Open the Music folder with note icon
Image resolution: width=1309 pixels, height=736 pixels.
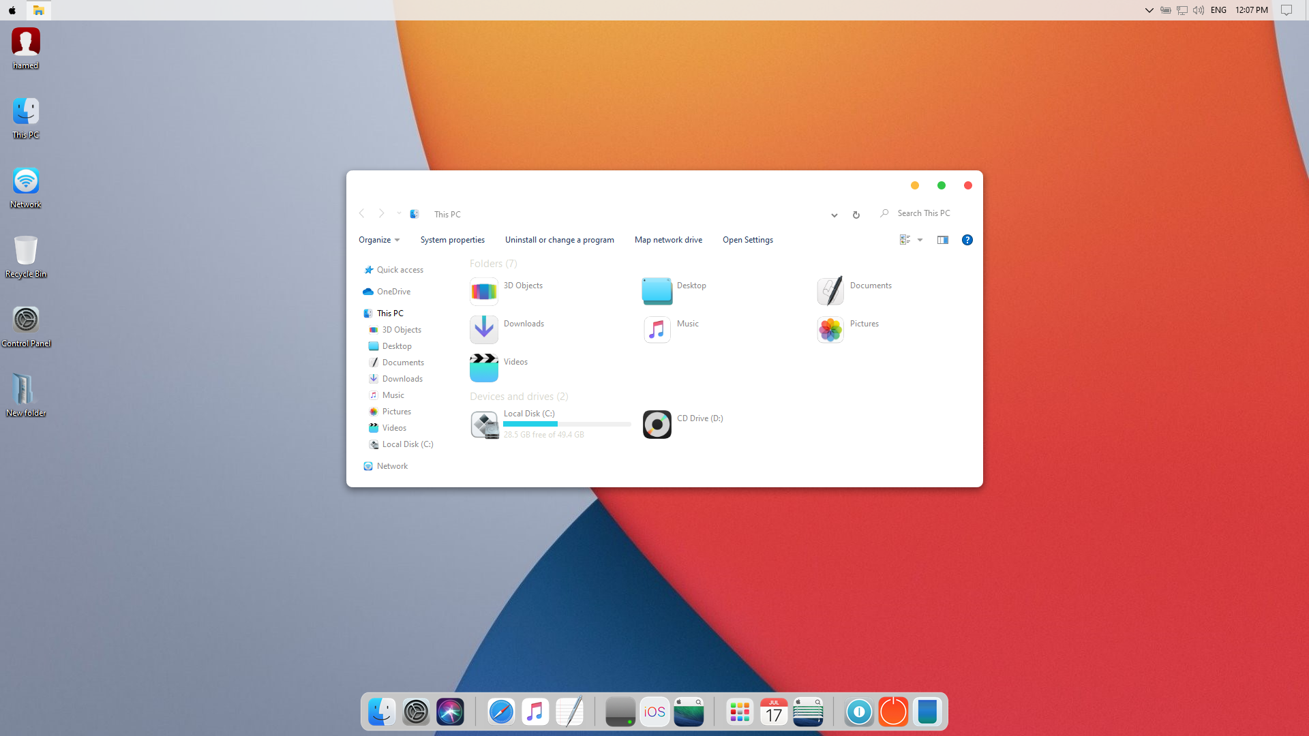[x=657, y=330]
